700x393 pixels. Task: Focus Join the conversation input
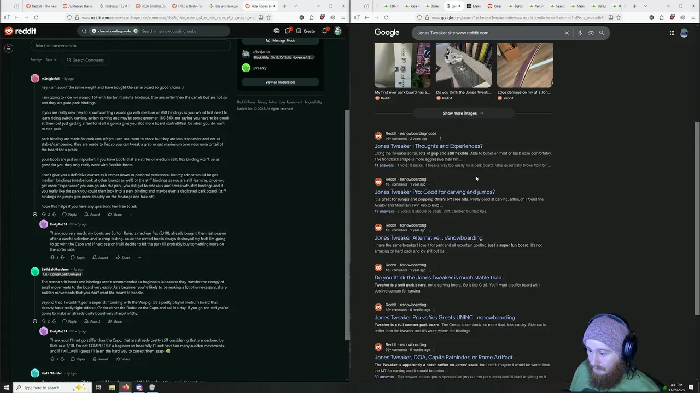click(x=130, y=46)
